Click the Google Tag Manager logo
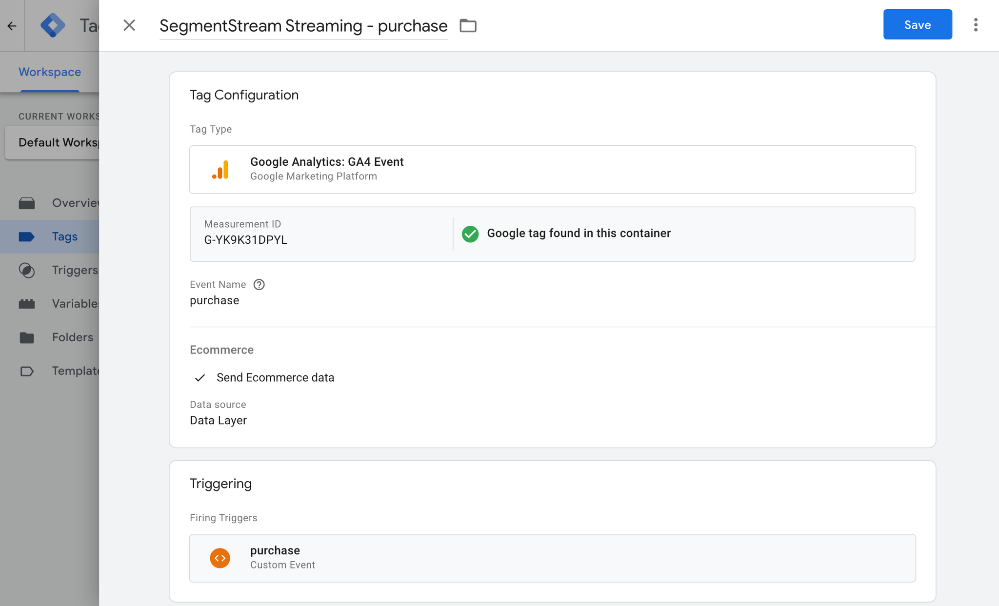The image size is (999, 606). (53, 25)
